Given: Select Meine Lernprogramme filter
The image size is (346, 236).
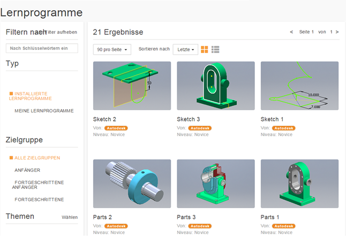Looking at the screenshot, I should point(44,111).
